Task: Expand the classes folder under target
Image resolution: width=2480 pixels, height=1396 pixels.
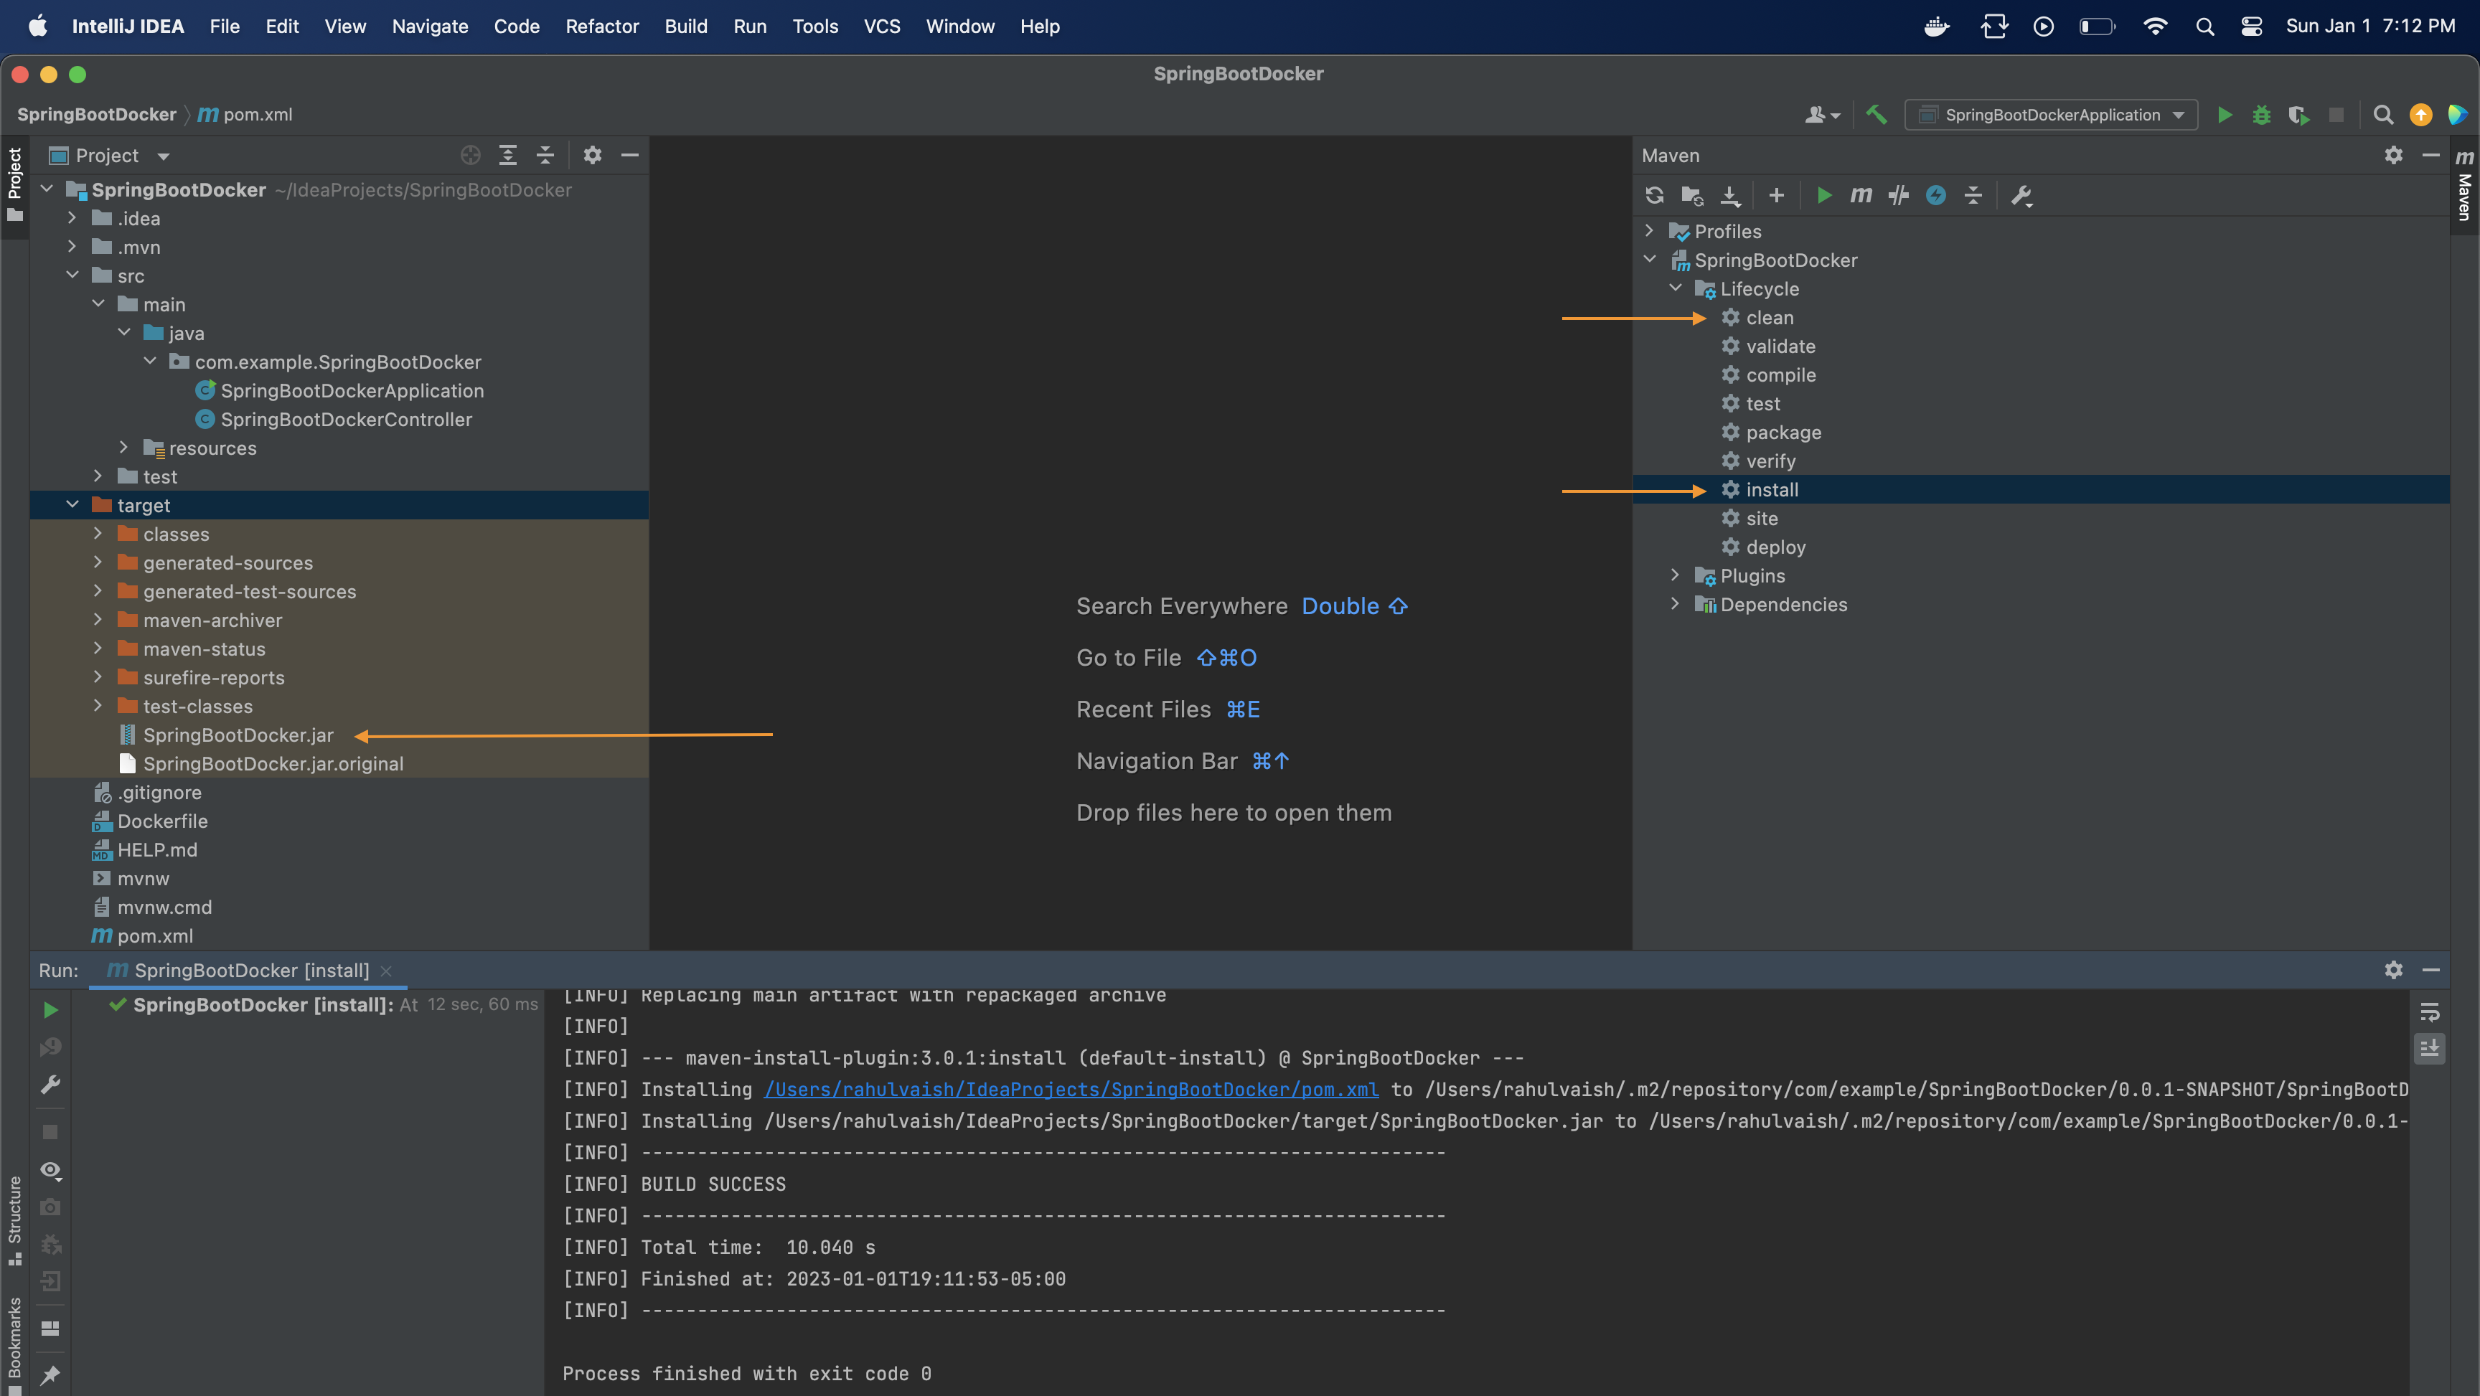Action: click(x=98, y=534)
